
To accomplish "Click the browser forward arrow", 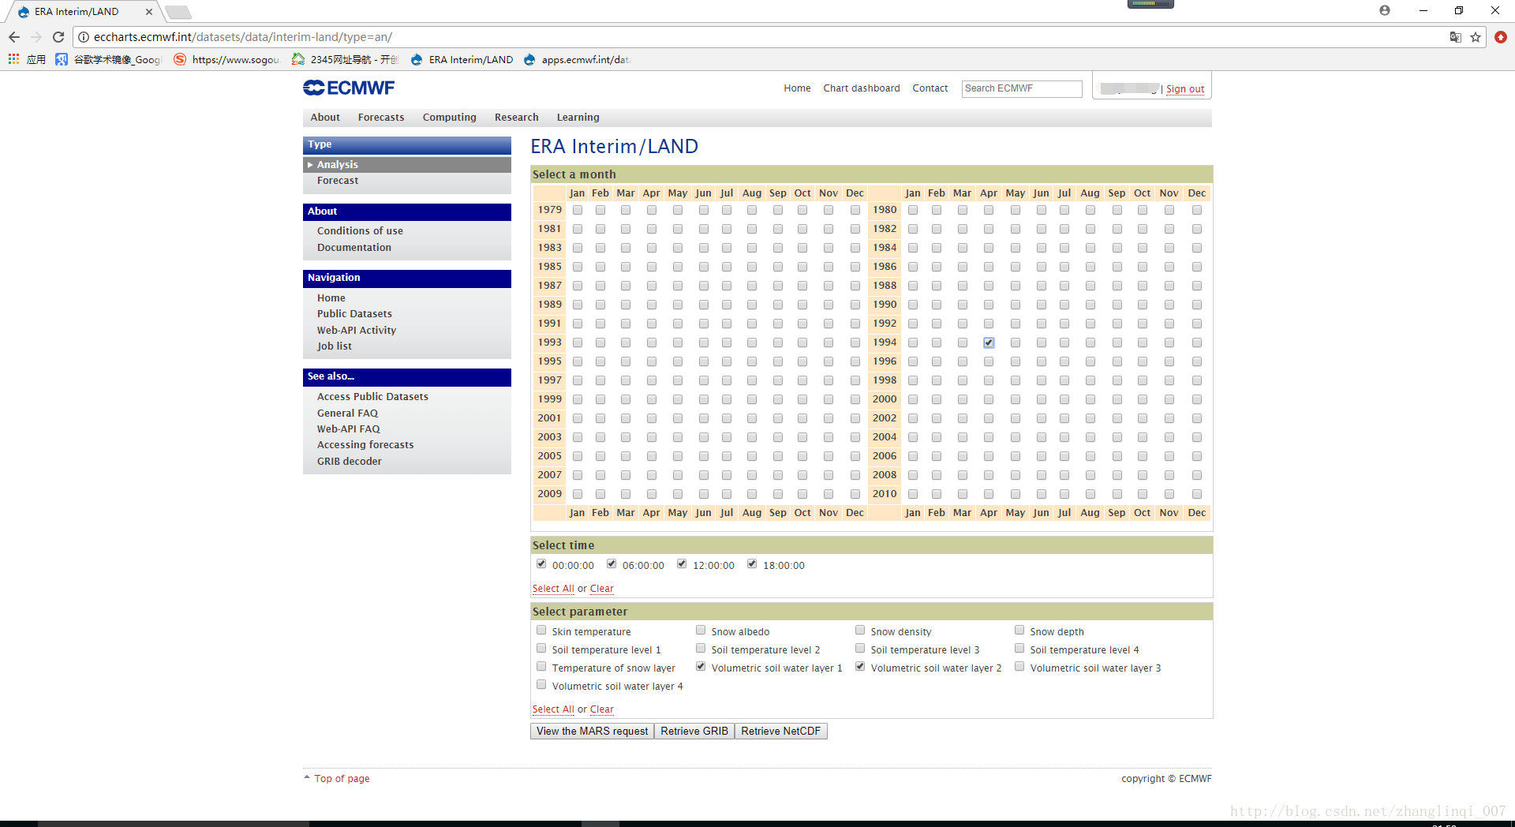I will pyautogui.click(x=36, y=37).
